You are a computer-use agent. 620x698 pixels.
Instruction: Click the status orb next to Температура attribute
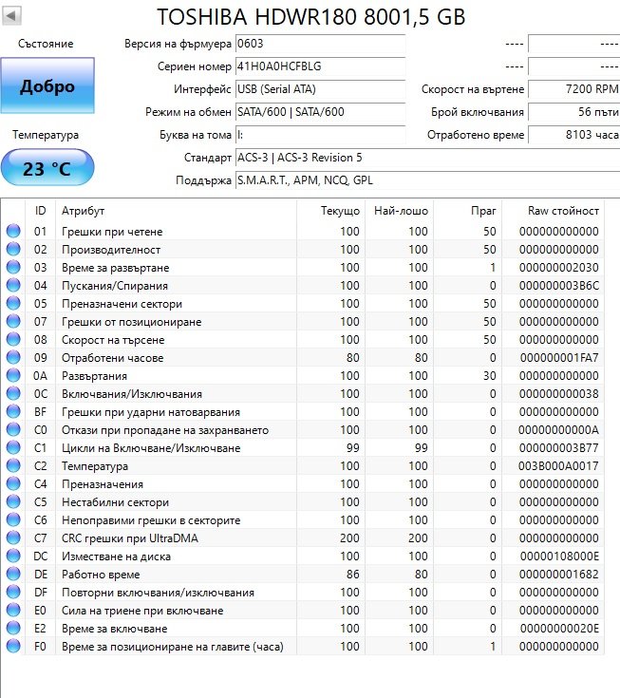click(13, 466)
